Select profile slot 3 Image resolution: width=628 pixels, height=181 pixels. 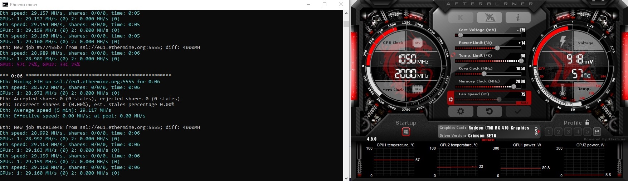pyautogui.click(x=568, y=132)
